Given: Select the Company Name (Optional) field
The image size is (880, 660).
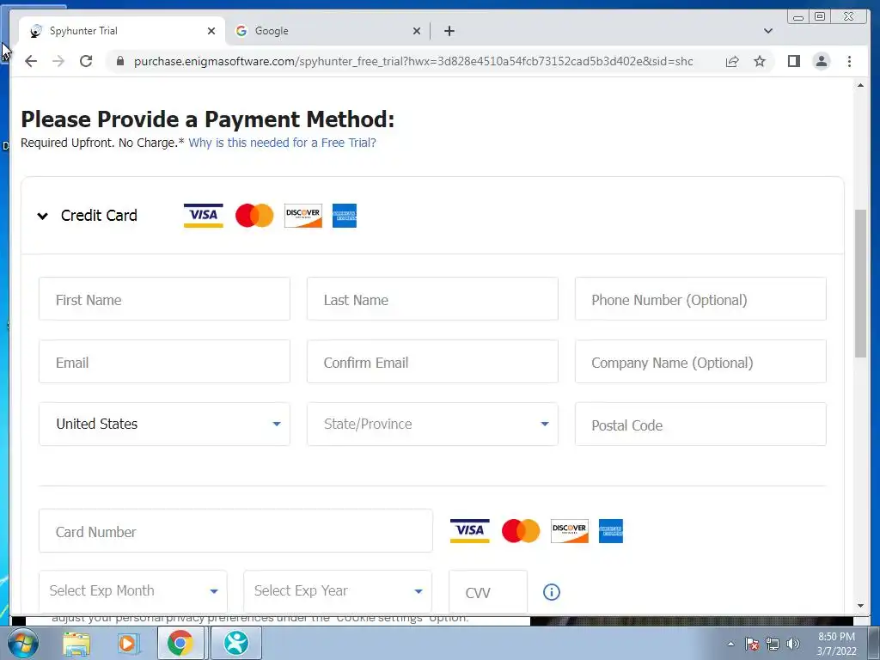Looking at the screenshot, I should coord(700,362).
